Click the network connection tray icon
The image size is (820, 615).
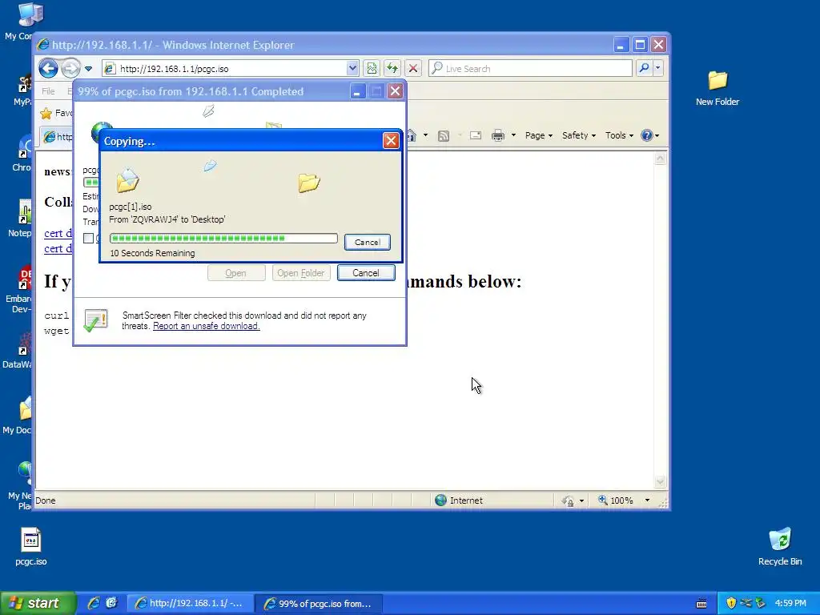[746, 603]
